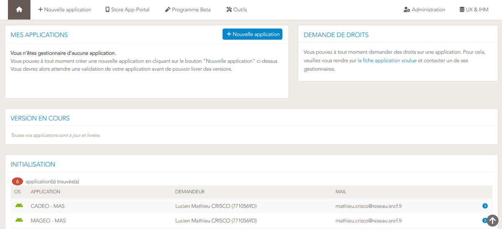Click the VERSION EN COURS panel title

coord(40,118)
